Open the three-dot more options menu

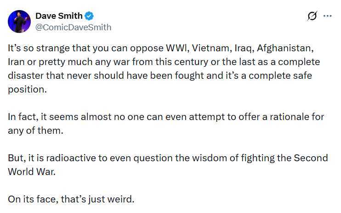click(x=328, y=16)
